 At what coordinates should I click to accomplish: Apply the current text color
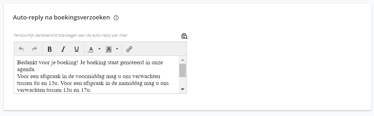[x=91, y=49]
